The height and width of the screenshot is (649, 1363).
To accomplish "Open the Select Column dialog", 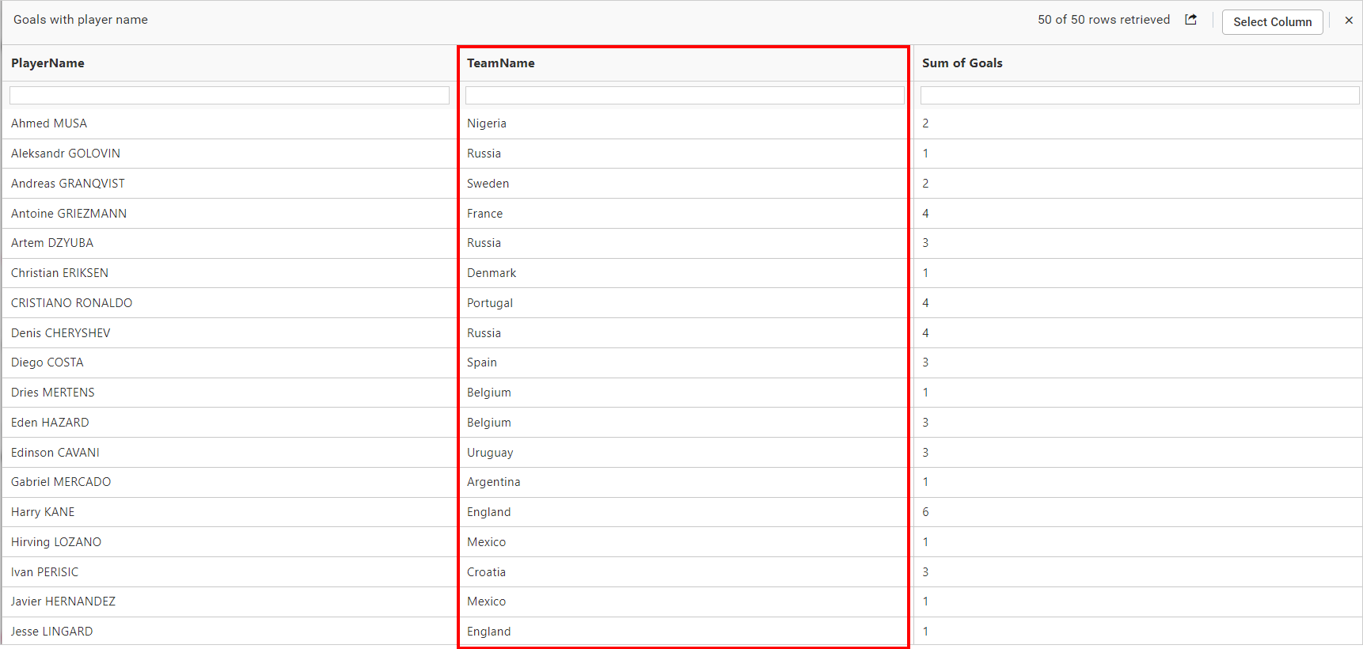I will point(1272,22).
